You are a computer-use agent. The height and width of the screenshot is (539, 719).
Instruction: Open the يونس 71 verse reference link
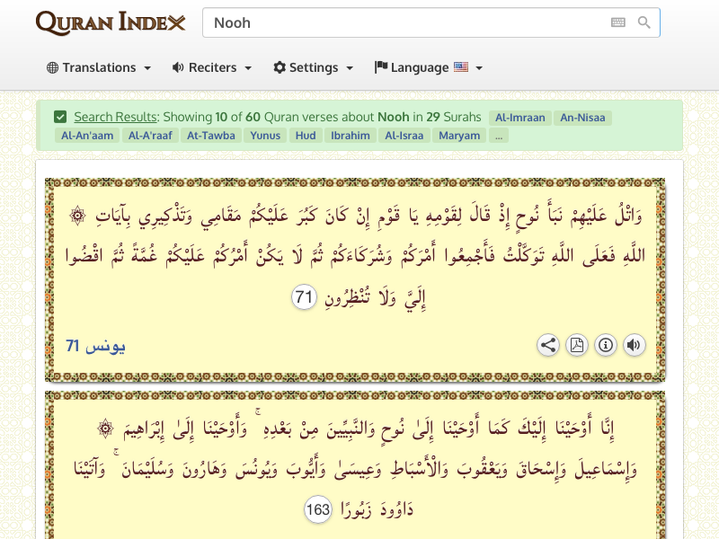coord(95,346)
